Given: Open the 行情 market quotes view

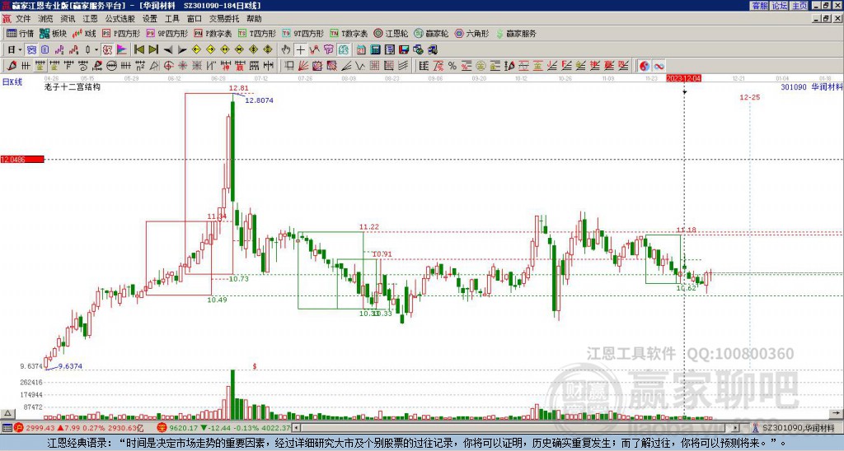Looking at the screenshot, I should point(20,33).
